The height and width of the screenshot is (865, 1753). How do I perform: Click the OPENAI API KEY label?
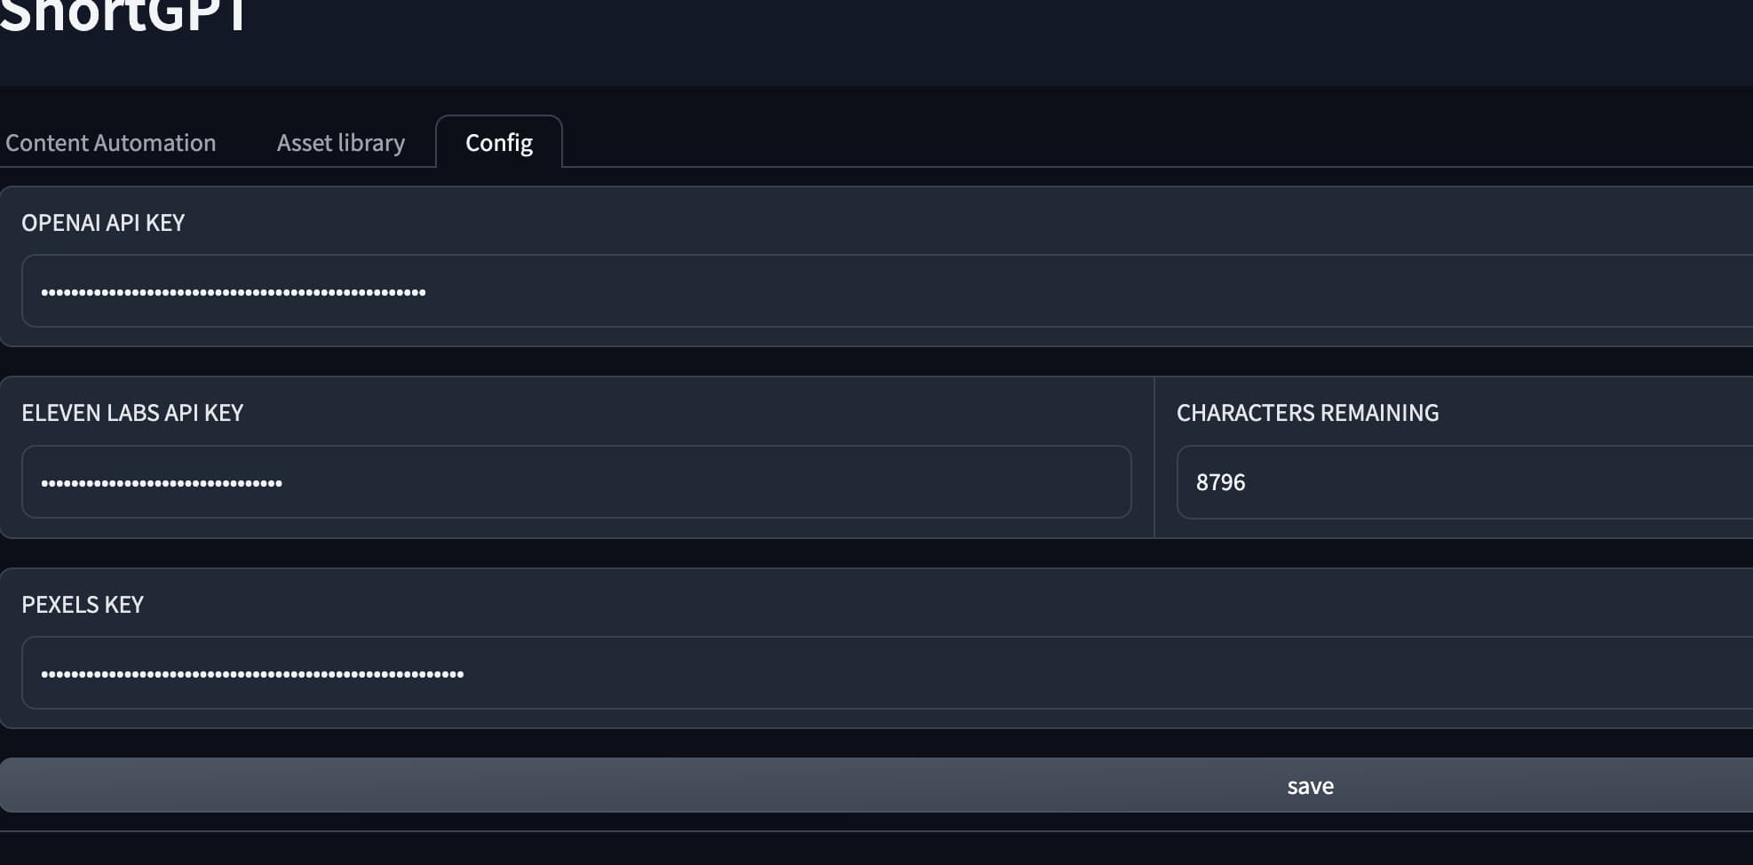point(103,223)
